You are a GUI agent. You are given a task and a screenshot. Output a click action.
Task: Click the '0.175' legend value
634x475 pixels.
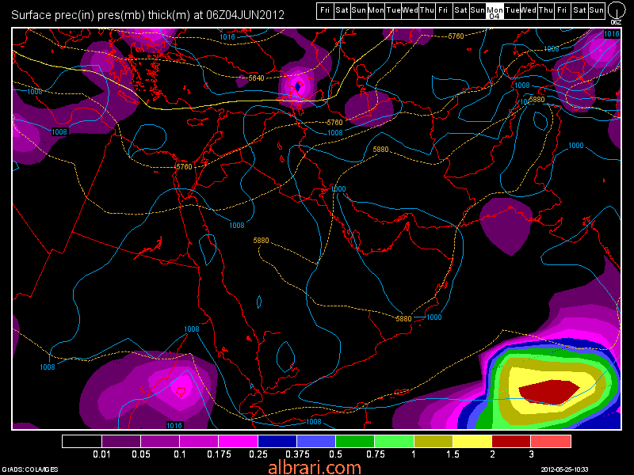coord(219,454)
